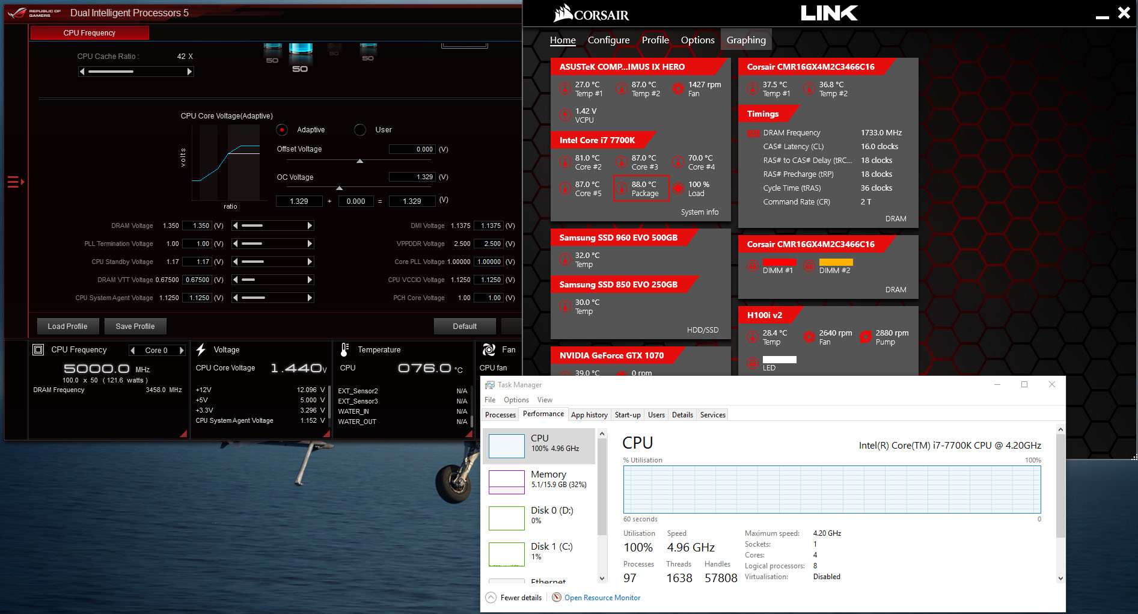Click the Temperature thermometer icon
This screenshot has width=1138, height=614.
pos(344,349)
